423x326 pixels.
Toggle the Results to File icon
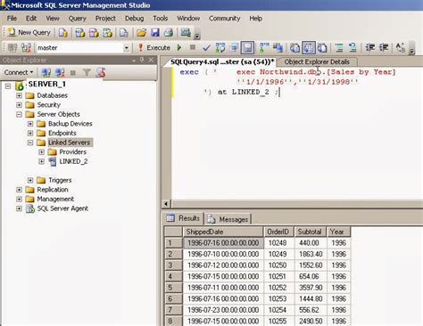322,47
